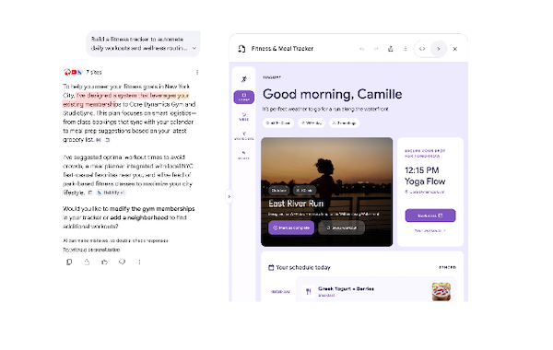Click the third chip under the greeting
This screenshot has width=553, height=350.
pyautogui.click(x=344, y=123)
